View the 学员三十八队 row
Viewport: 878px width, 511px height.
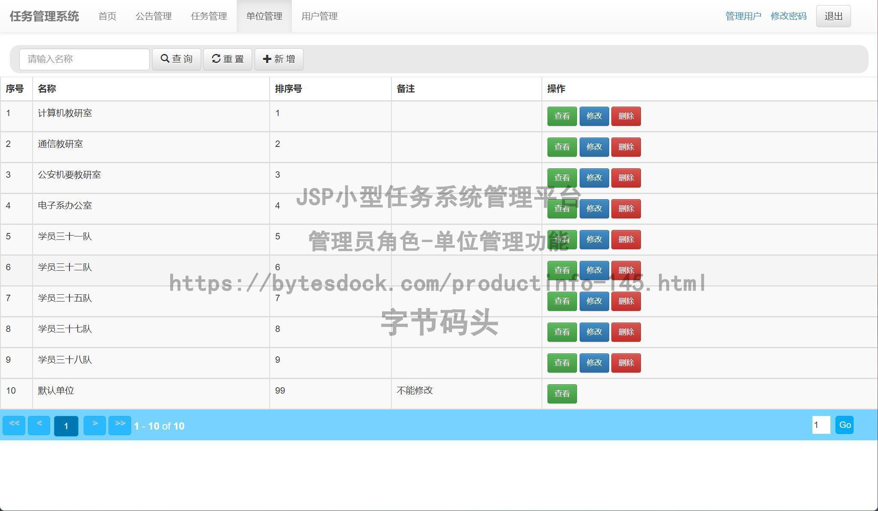tap(562, 363)
